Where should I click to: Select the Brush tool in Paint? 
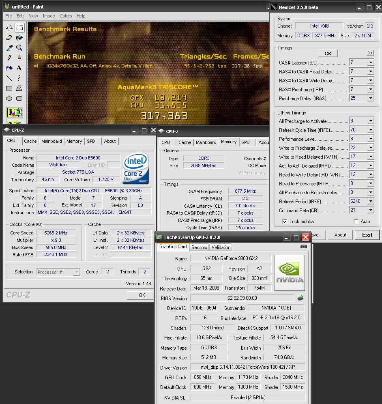(19, 58)
